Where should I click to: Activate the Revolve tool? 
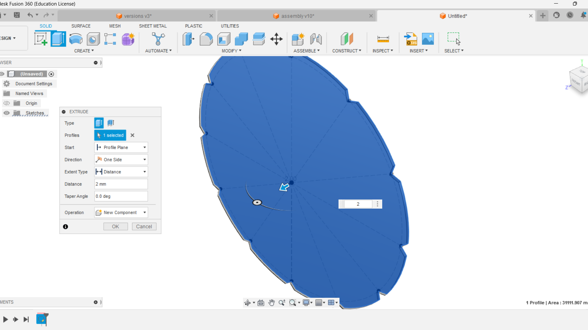click(76, 39)
